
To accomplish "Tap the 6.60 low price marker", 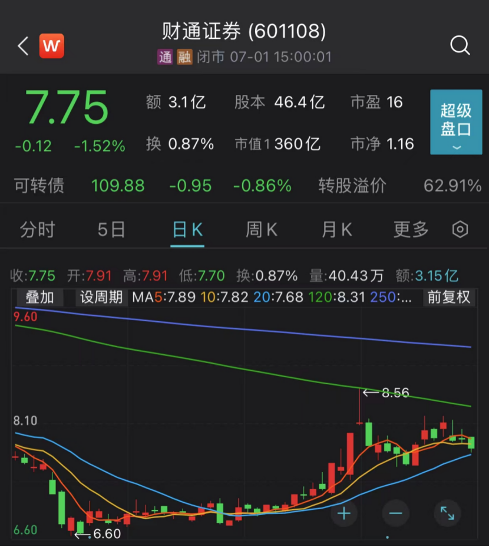I will (98, 534).
